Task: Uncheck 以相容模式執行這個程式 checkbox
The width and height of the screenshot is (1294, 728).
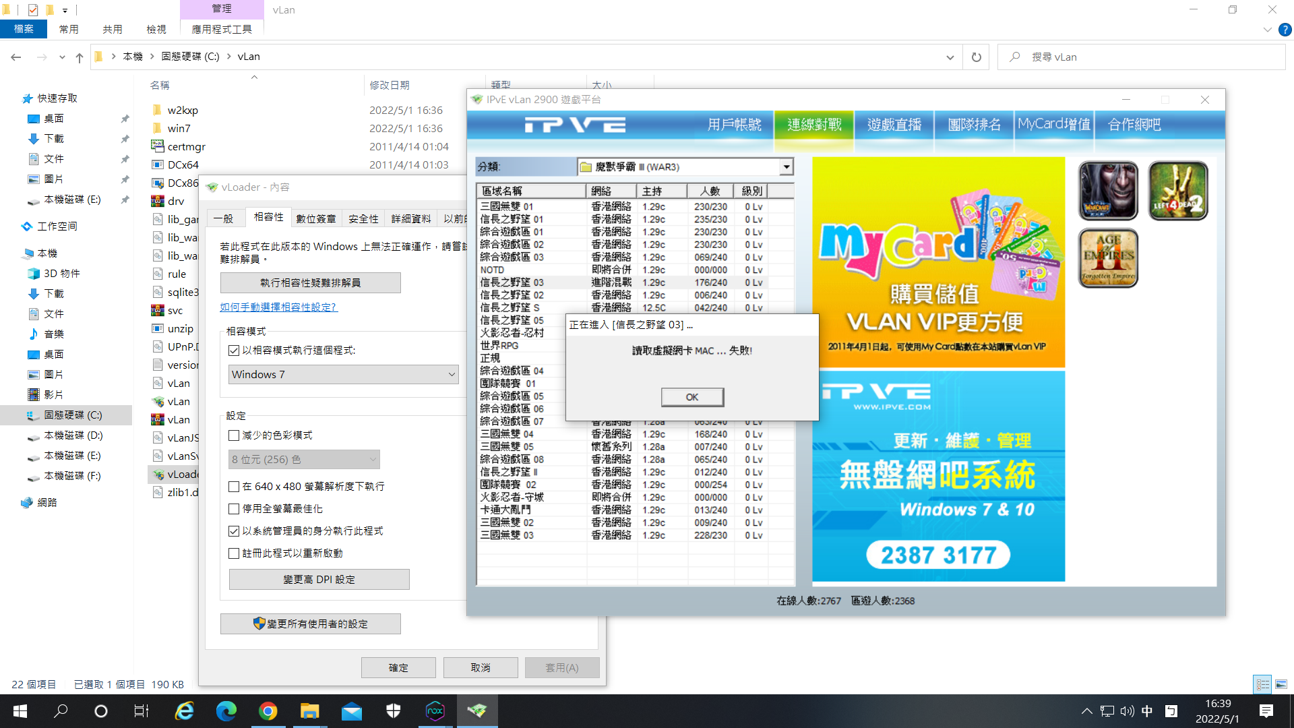Action: pyautogui.click(x=234, y=351)
